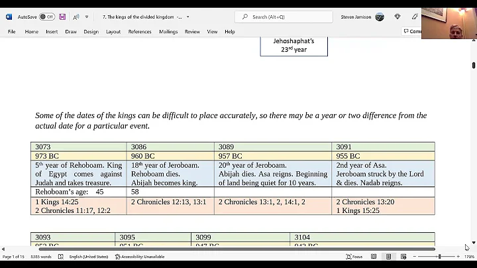Image resolution: width=477 pixels, height=268 pixels.
Task: Click the 'Rehoboam's age: 45' cell
Action: tap(78, 192)
